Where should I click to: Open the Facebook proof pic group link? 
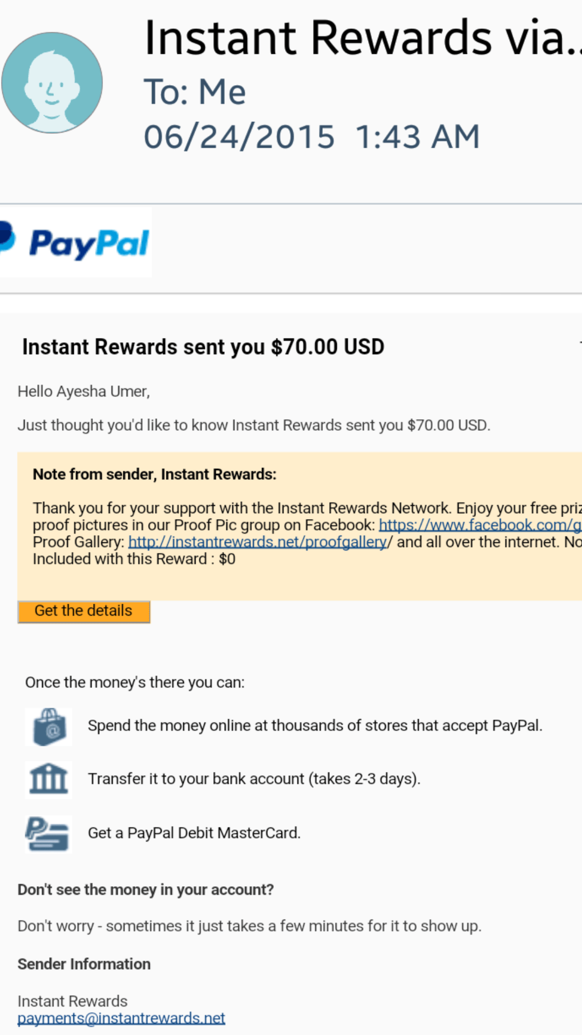480,525
